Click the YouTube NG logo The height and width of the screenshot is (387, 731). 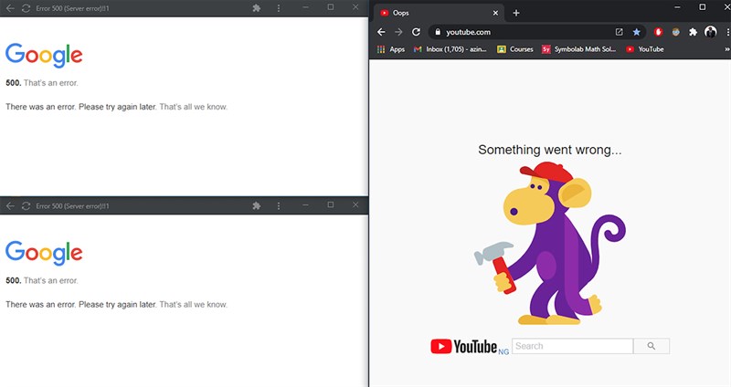[470, 347]
